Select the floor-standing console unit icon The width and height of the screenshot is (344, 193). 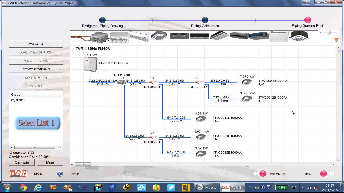[279, 36]
